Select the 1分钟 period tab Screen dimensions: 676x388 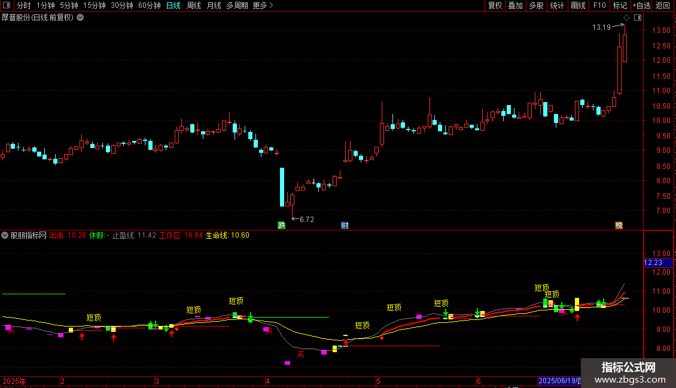45,5
